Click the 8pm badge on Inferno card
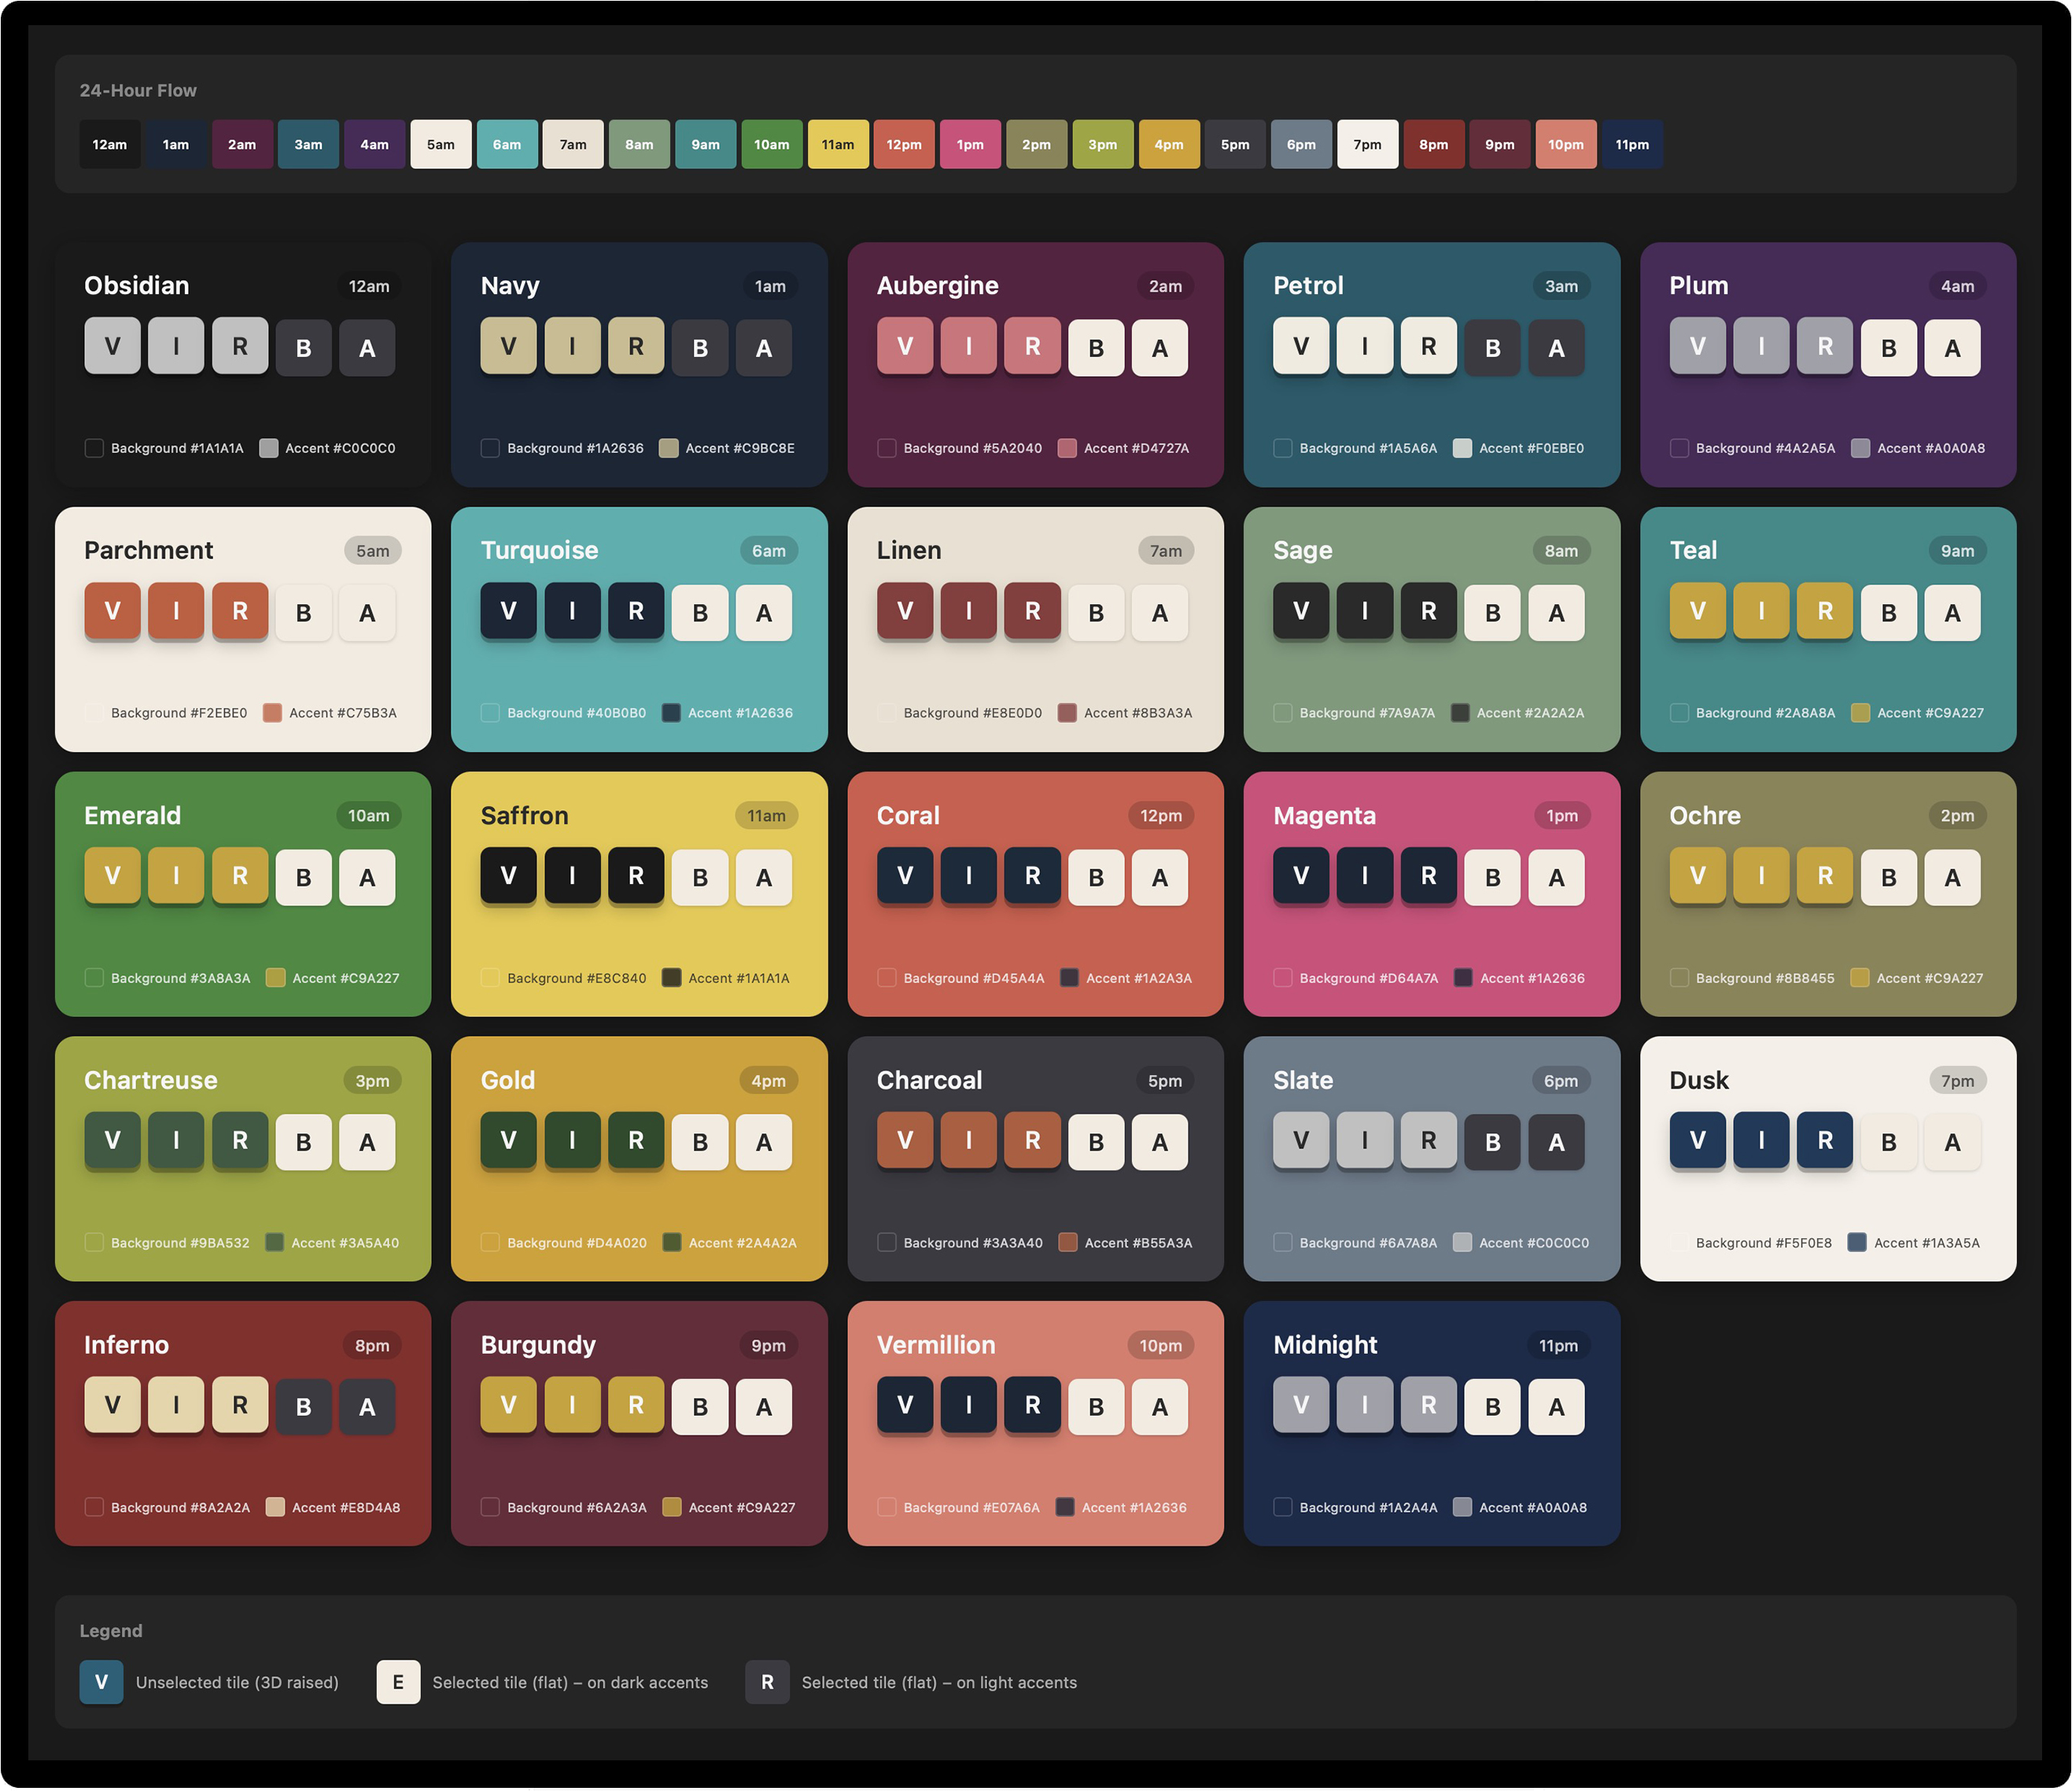 pos(372,1345)
